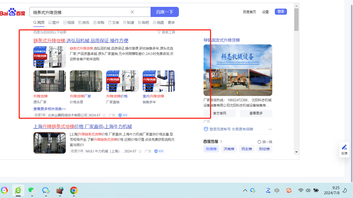Click the 升降货梯 link above 源头厂家

click(x=40, y=96)
